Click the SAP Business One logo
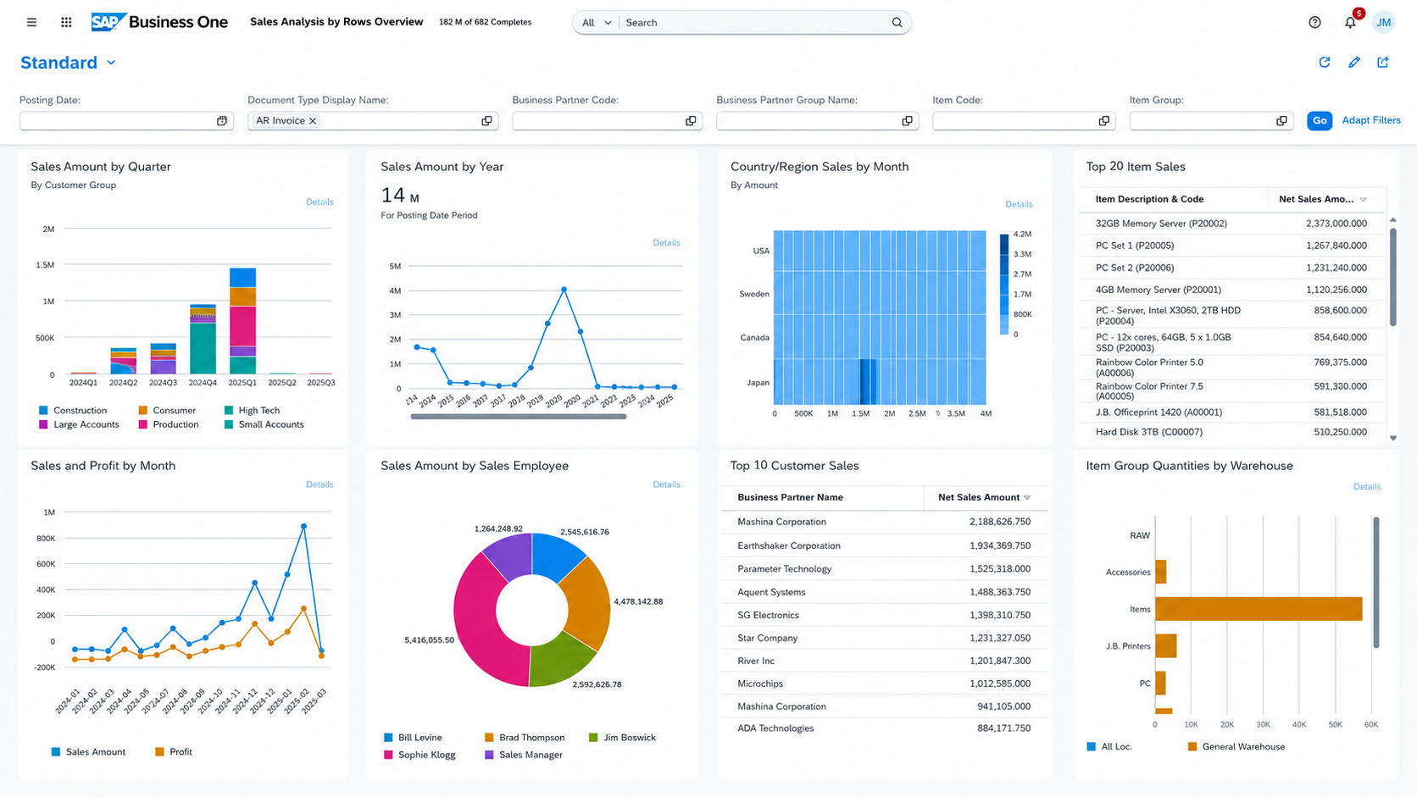 (x=159, y=22)
